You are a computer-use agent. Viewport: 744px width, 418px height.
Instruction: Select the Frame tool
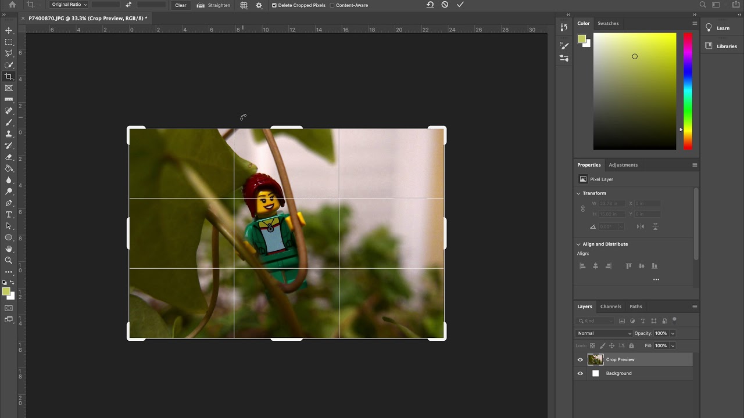click(9, 88)
